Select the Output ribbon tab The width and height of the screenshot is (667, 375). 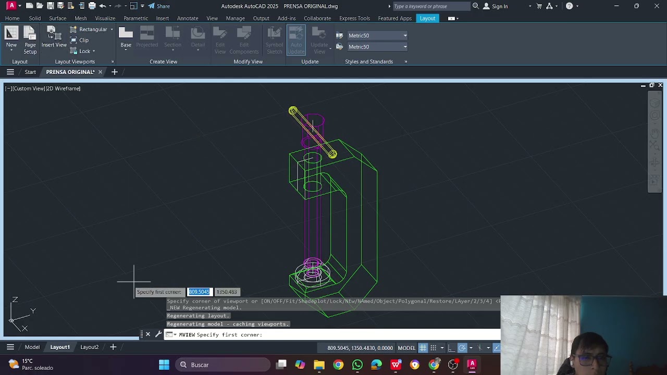tap(261, 18)
